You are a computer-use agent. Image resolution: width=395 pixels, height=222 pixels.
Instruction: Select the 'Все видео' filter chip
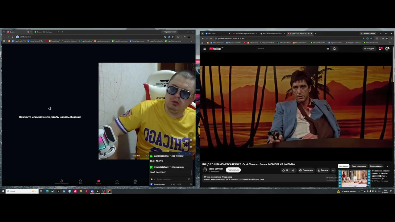[343, 166]
